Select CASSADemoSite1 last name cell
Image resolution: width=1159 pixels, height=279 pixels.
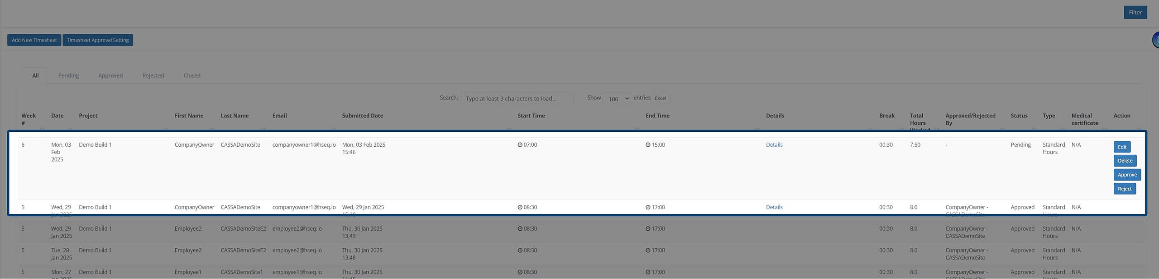pyautogui.click(x=242, y=272)
